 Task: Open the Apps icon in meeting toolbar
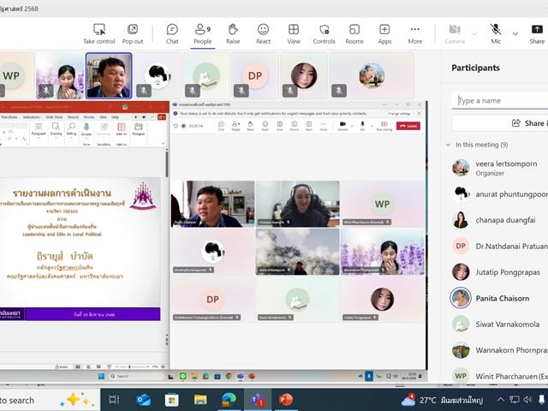tap(384, 33)
